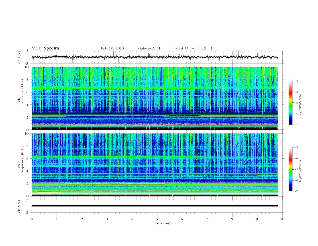Click the ch.2 frequency tick "2"
Viewport: 318px width, 246px height.
pos(28,184)
